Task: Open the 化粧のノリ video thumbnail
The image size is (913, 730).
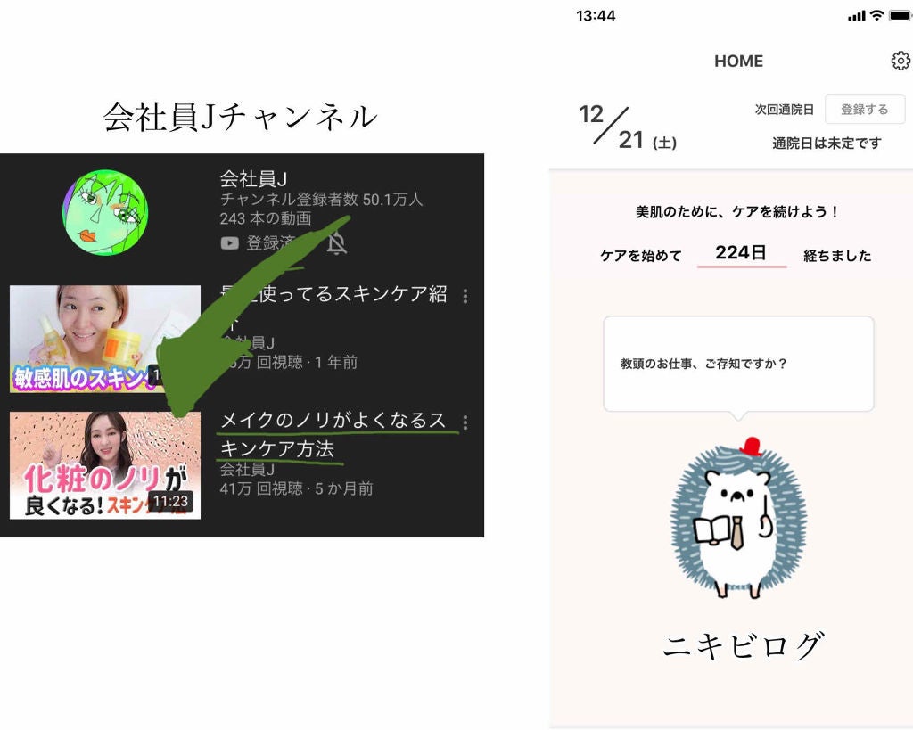Action: click(x=104, y=465)
